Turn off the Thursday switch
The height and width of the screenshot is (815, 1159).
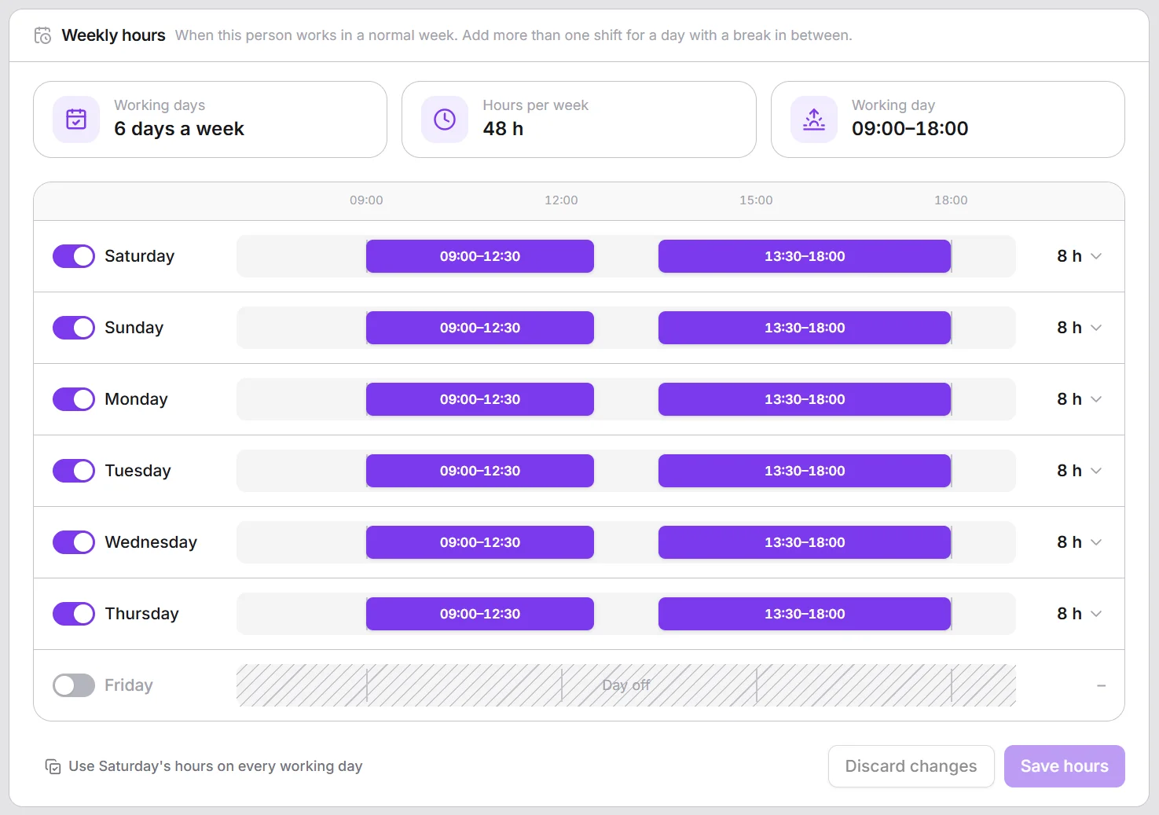pyautogui.click(x=74, y=614)
